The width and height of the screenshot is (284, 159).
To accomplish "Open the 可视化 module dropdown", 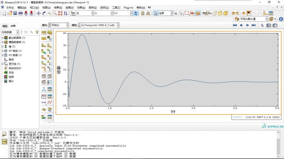I will pos(67,25).
